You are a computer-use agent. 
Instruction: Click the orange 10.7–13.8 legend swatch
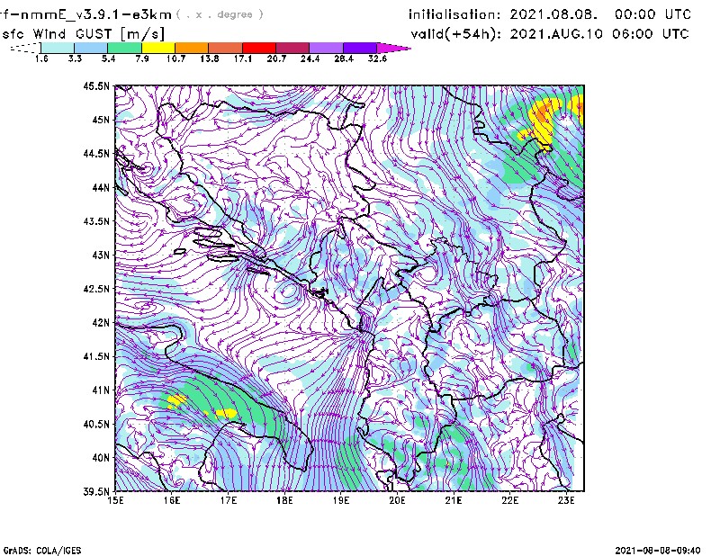click(x=192, y=48)
